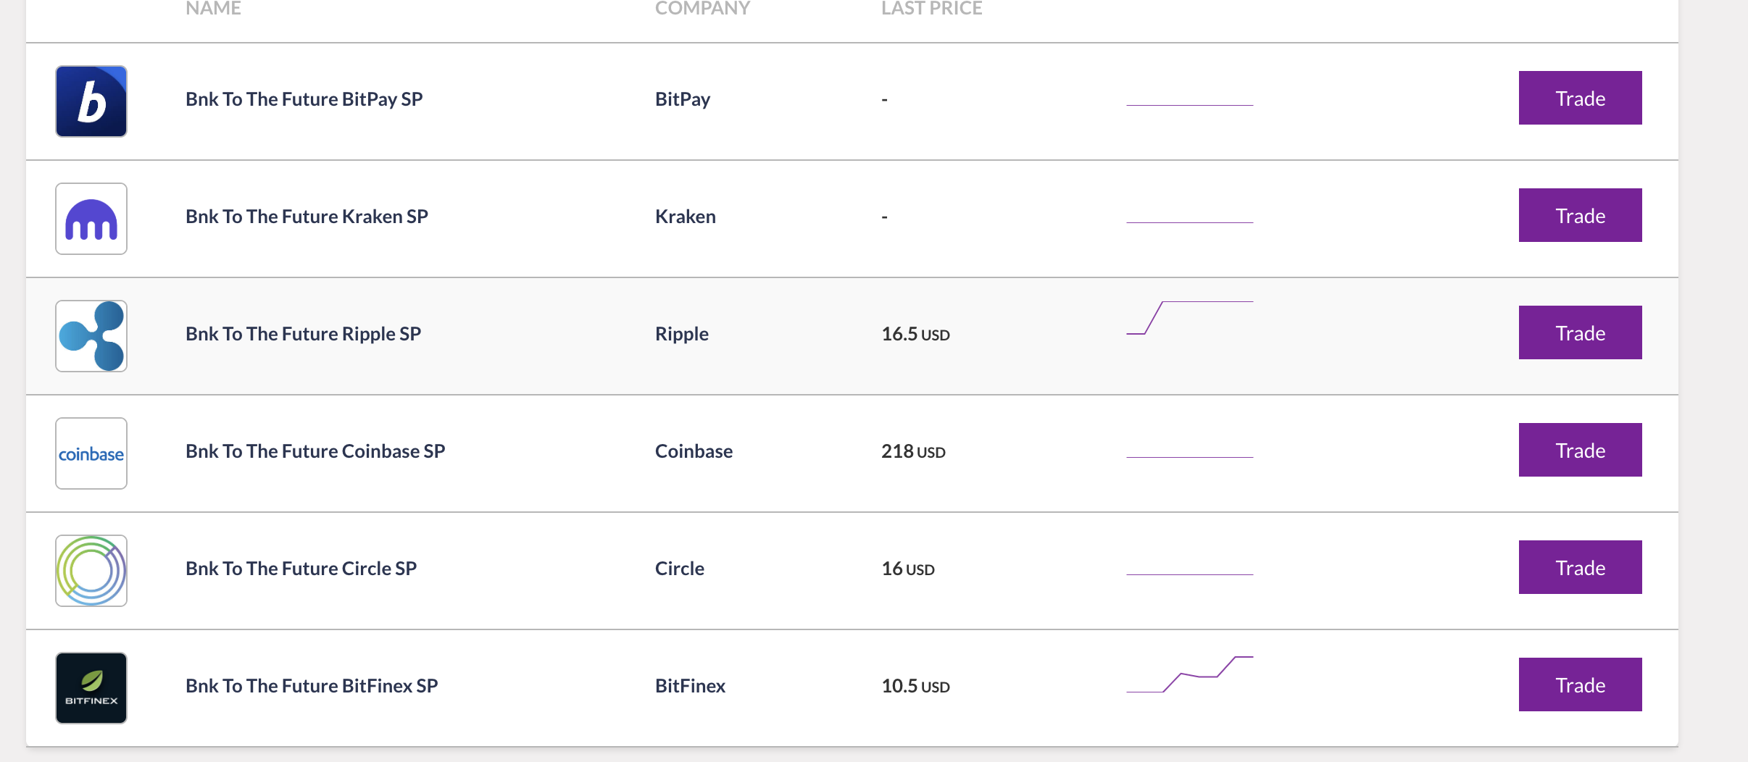
Task: Click the BitFinex logo icon
Action: coord(91,688)
